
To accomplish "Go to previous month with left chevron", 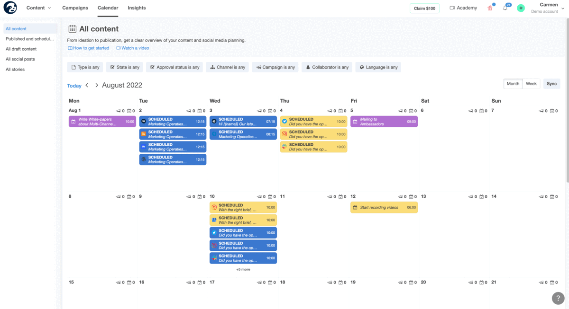I will (x=87, y=86).
